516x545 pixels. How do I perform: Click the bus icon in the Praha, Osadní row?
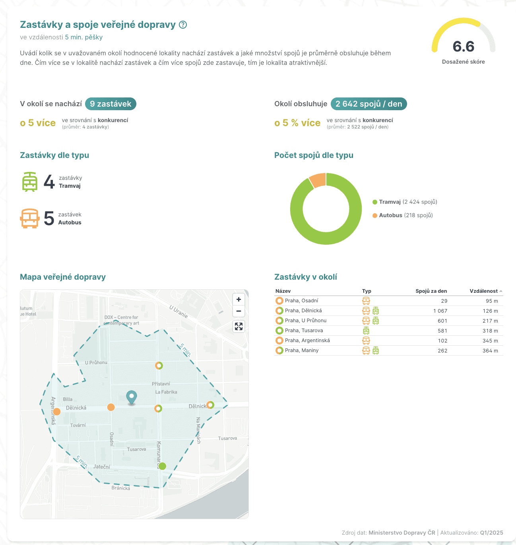click(366, 301)
